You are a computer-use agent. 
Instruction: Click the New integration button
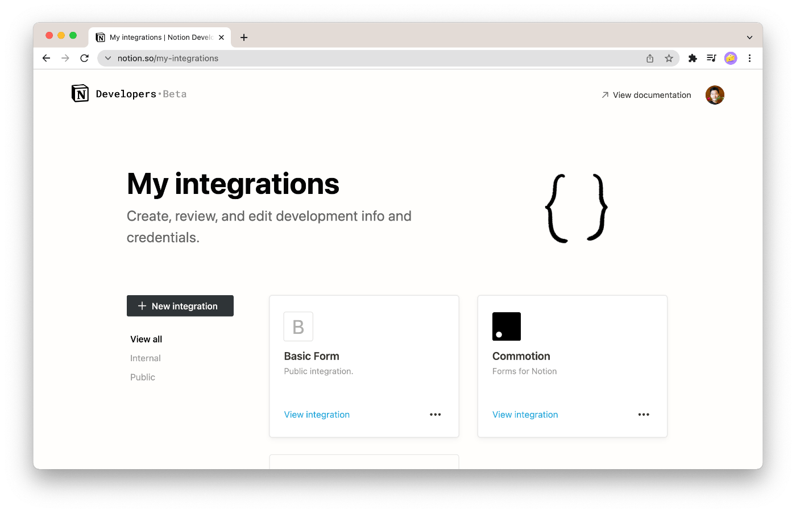(x=180, y=306)
